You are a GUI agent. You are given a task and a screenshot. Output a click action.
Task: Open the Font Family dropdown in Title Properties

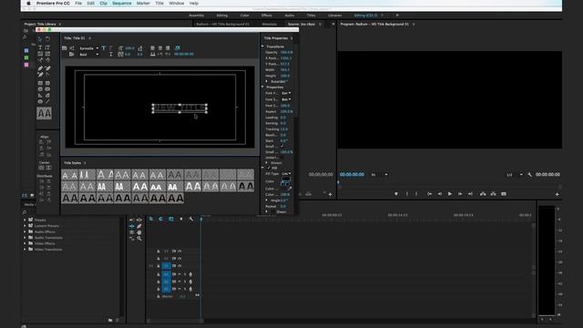[x=286, y=93]
